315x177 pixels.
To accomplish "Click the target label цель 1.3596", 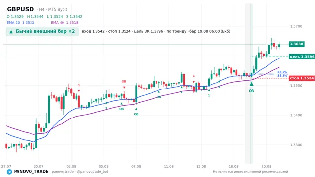I will pos(302,57).
